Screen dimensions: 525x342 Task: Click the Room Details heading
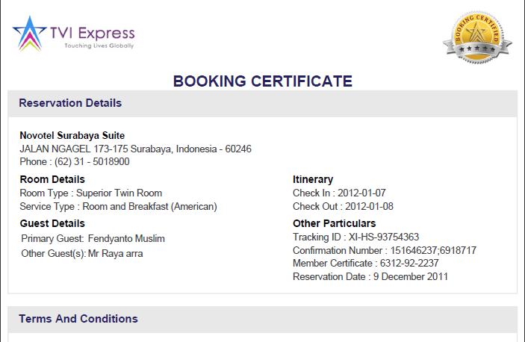point(52,179)
